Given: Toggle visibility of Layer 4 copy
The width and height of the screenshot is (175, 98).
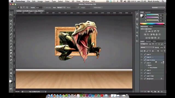Looking at the screenshot, I should (142, 60).
